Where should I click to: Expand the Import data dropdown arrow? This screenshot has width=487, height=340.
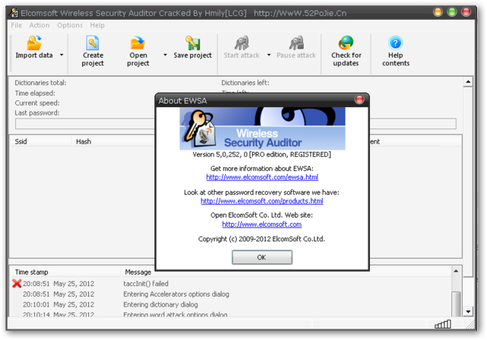[x=62, y=55]
